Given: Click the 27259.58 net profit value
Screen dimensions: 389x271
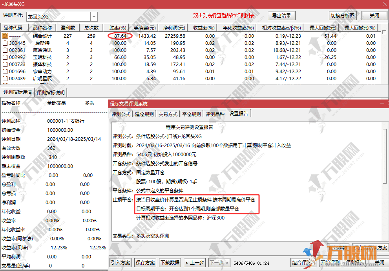Looking at the screenshot, I should [175, 36].
